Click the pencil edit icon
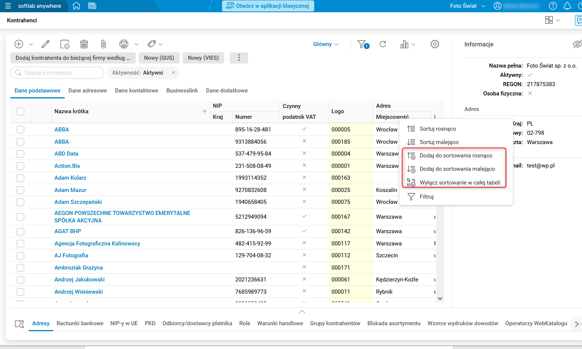 [x=45, y=44]
